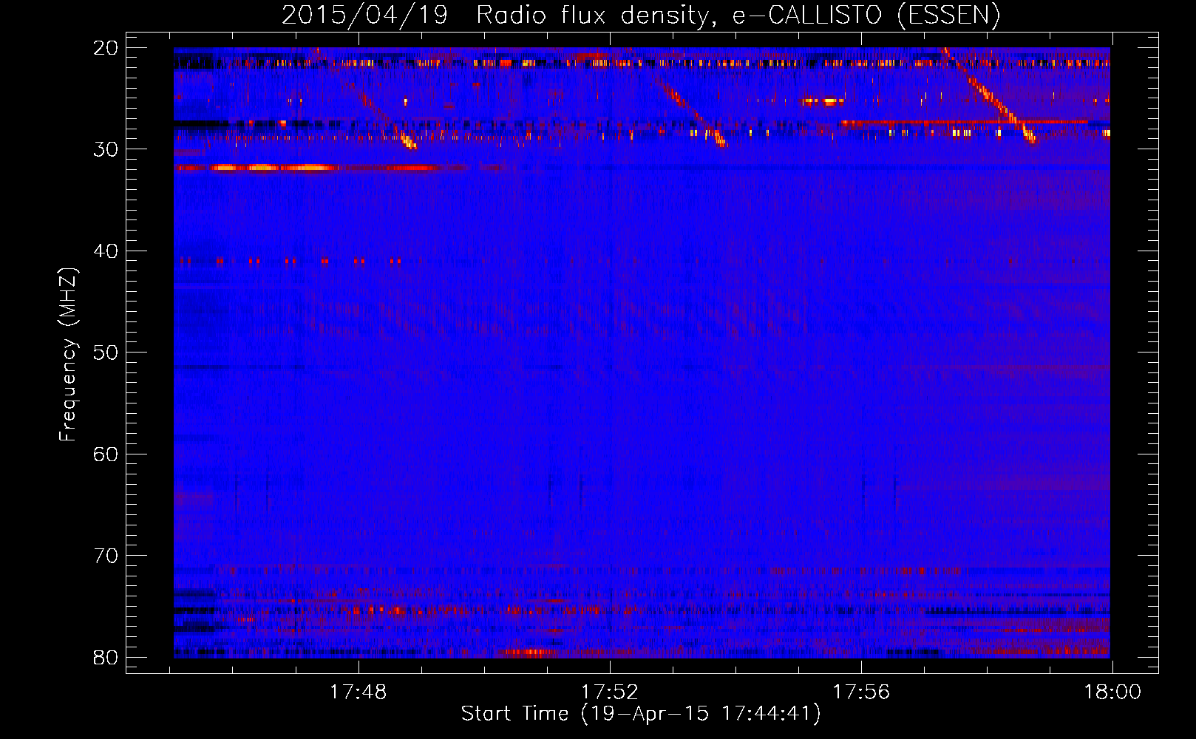The image size is (1196, 739).
Task: Click the bright horizontal emission band near 32 MHz
Action: point(323,168)
